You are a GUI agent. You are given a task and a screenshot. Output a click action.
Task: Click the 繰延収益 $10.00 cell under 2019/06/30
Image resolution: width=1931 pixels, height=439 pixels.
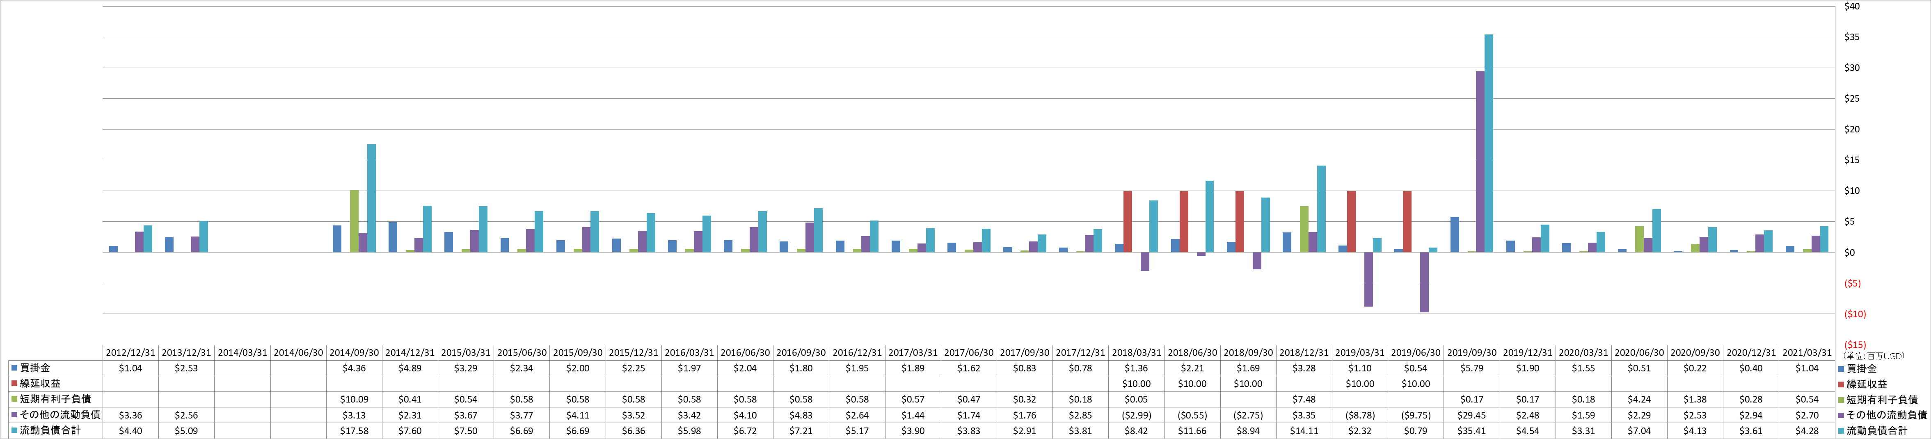click(x=1416, y=384)
